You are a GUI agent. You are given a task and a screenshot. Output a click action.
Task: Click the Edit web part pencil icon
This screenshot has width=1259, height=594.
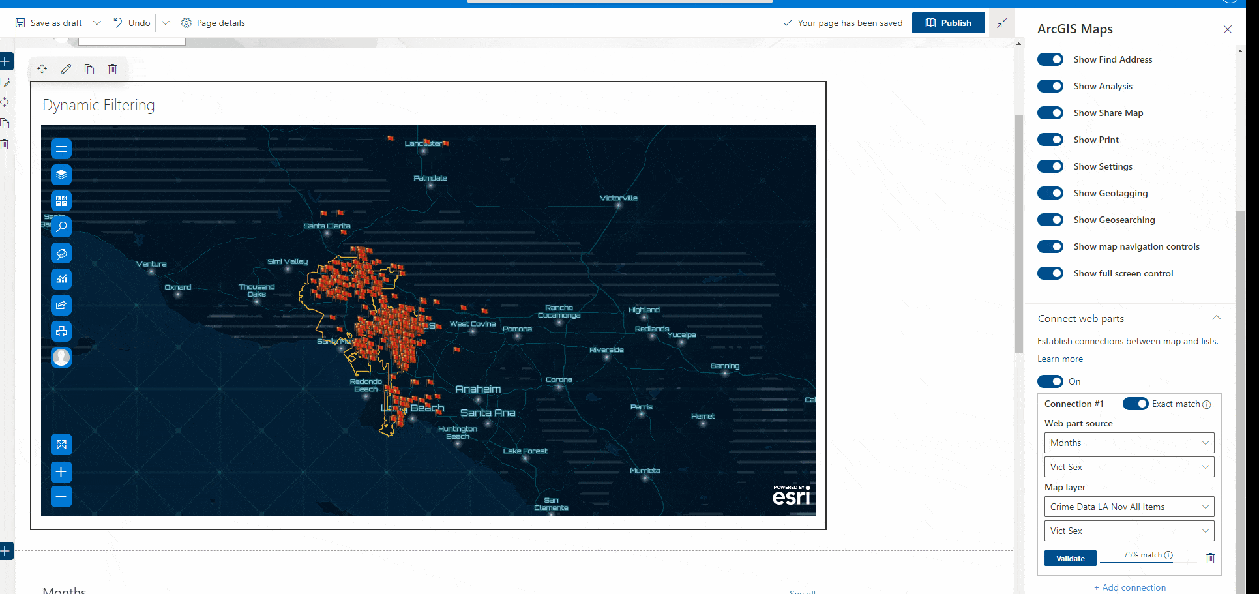[66, 69]
